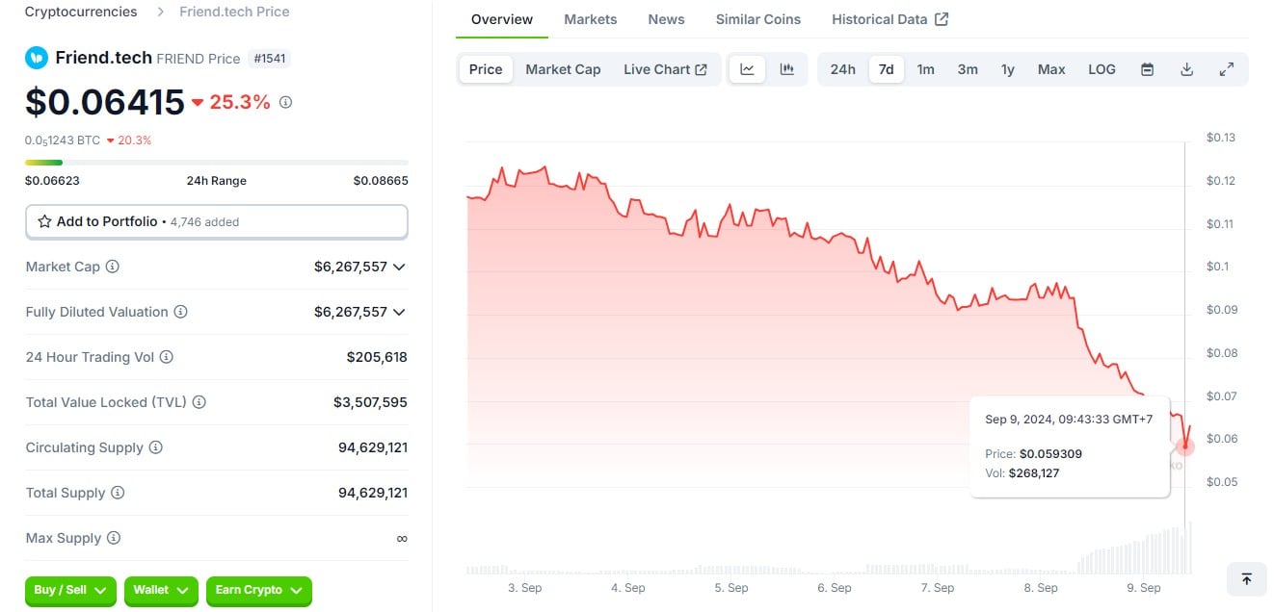1274x612 pixels.
Task: Select the line chart icon
Action: 747,69
